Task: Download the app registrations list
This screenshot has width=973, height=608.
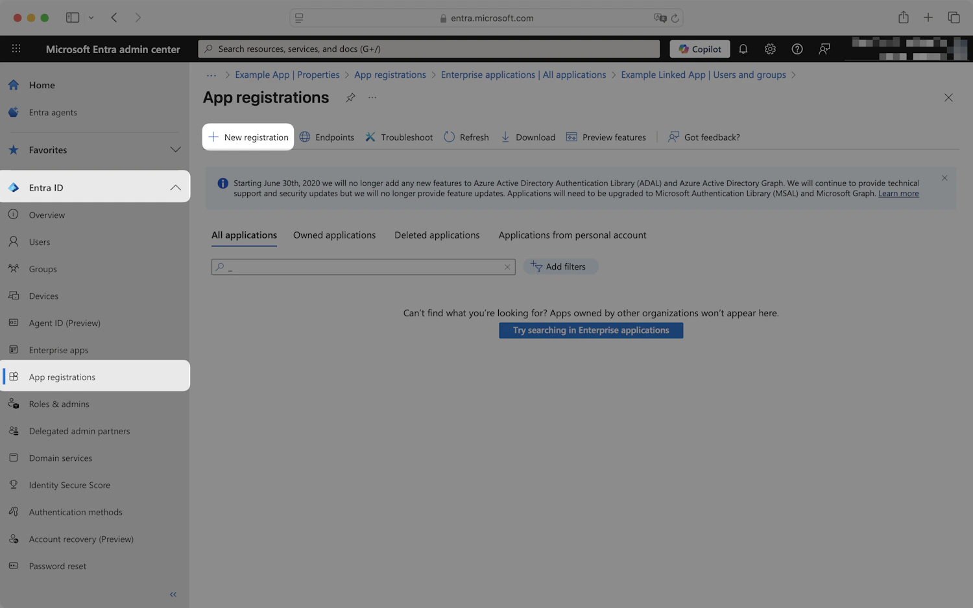Action: [527, 137]
